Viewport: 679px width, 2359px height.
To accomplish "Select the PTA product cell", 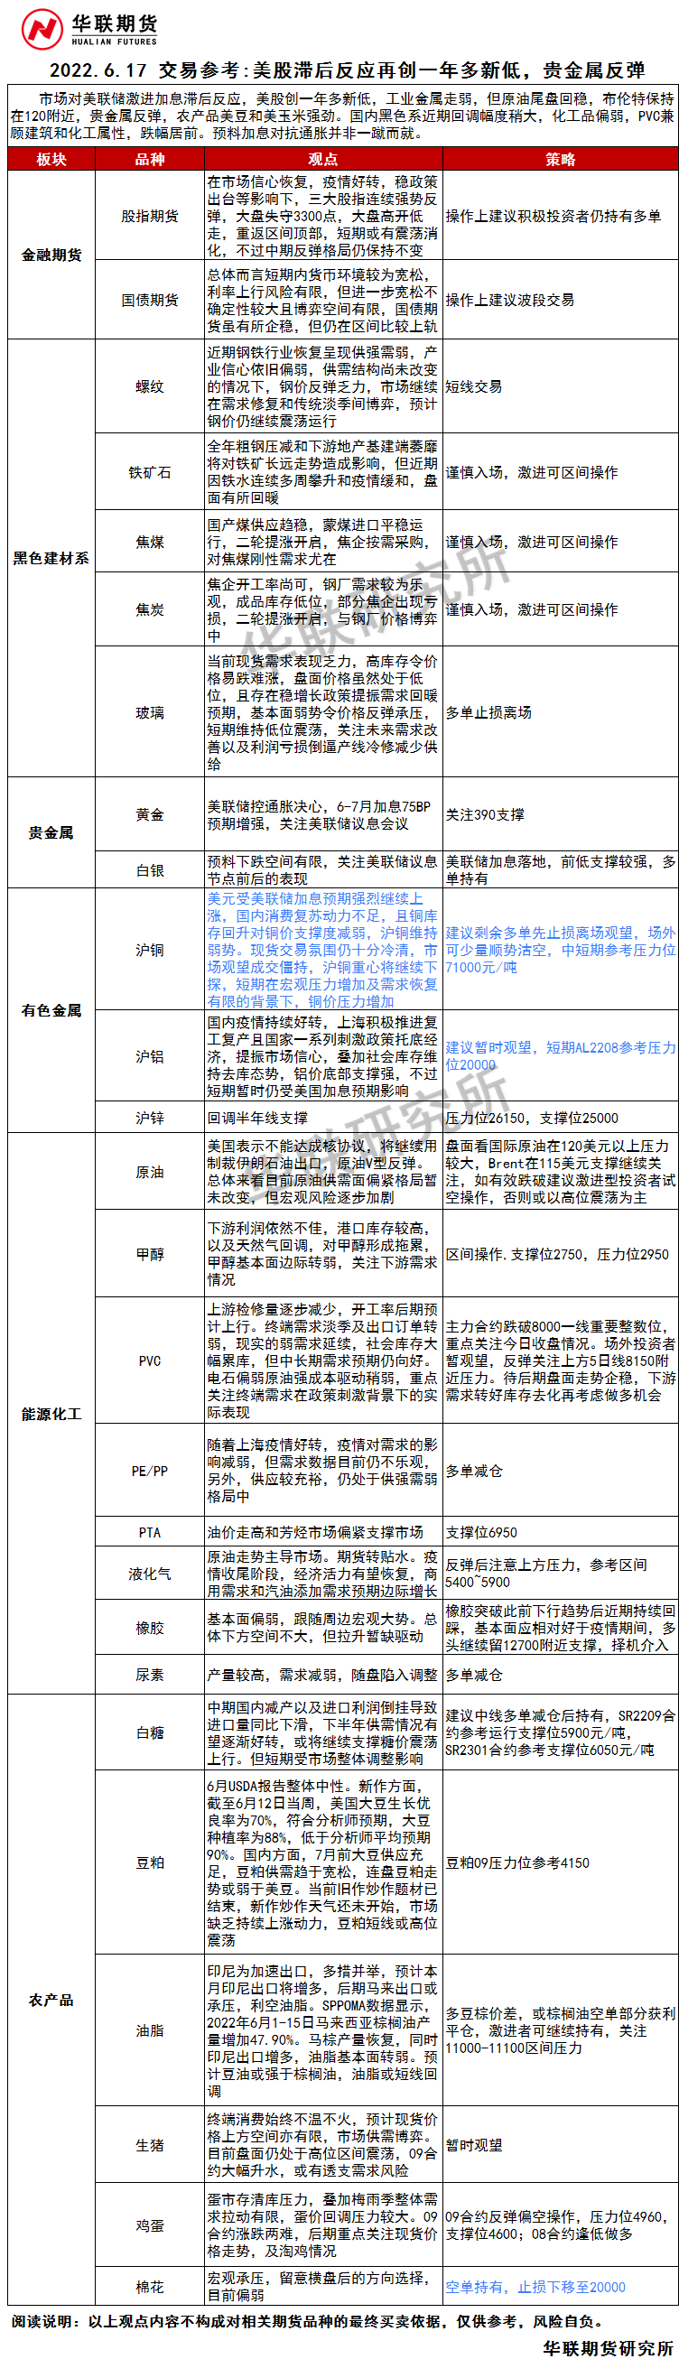I will 149,1532.
